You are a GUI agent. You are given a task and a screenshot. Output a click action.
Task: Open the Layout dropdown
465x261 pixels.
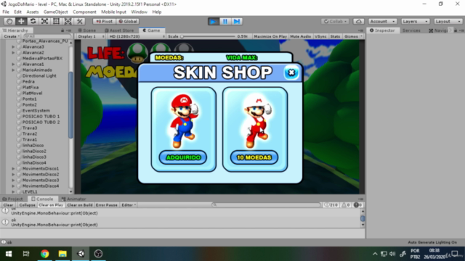(x=448, y=21)
